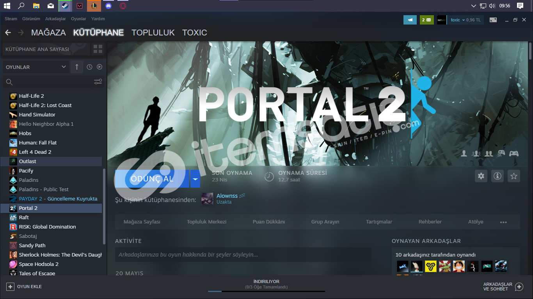533x299 pixels.
Task: Click the Left 4 Dead 2 icon
Action: coord(13,152)
